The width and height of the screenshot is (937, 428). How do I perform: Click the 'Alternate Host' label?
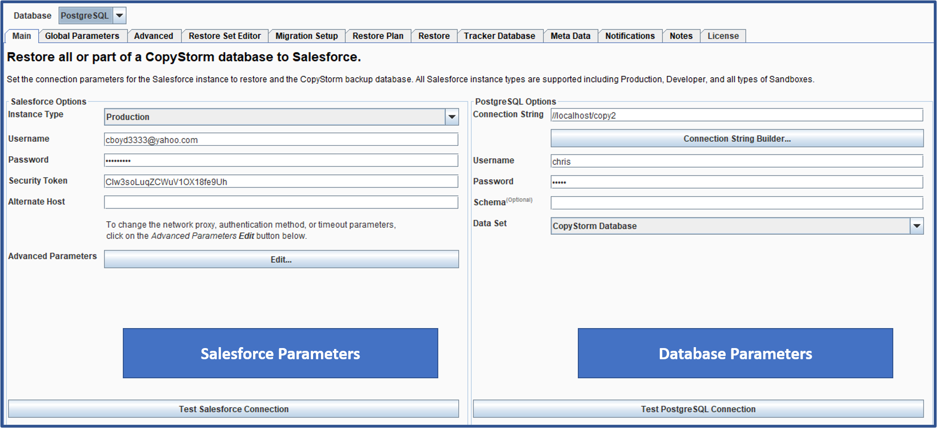click(36, 202)
